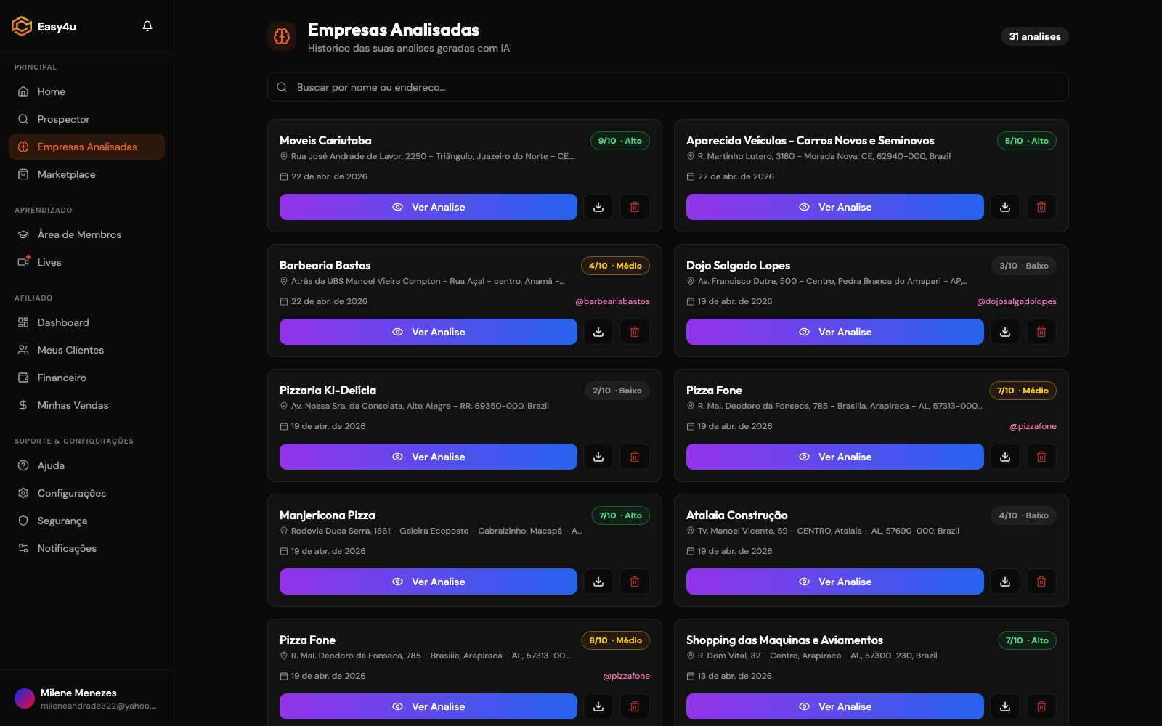1162x726 pixels.
Task: Download the Manjericona Pizza analysis
Action: (598, 582)
